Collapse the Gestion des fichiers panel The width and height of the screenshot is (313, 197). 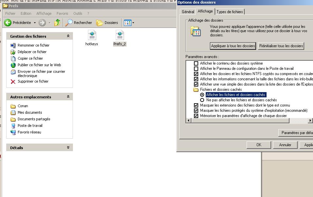coord(68,36)
